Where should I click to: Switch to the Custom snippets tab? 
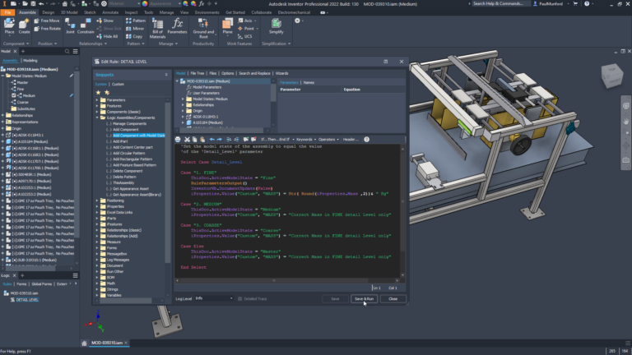click(x=118, y=84)
